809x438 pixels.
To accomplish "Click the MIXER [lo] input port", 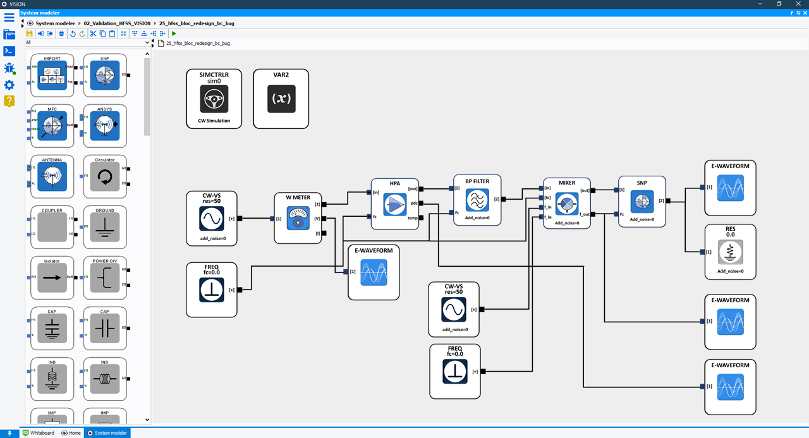I will [540, 198].
